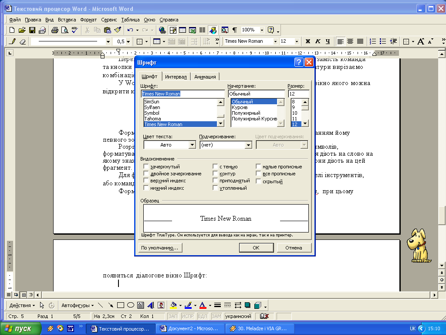
Task: Select Tahoma in the font list
Action: tap(180, 119)
